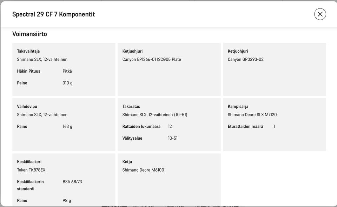Close the Spectral 29 CF 7 Komponentit dialog

(320, 14)
